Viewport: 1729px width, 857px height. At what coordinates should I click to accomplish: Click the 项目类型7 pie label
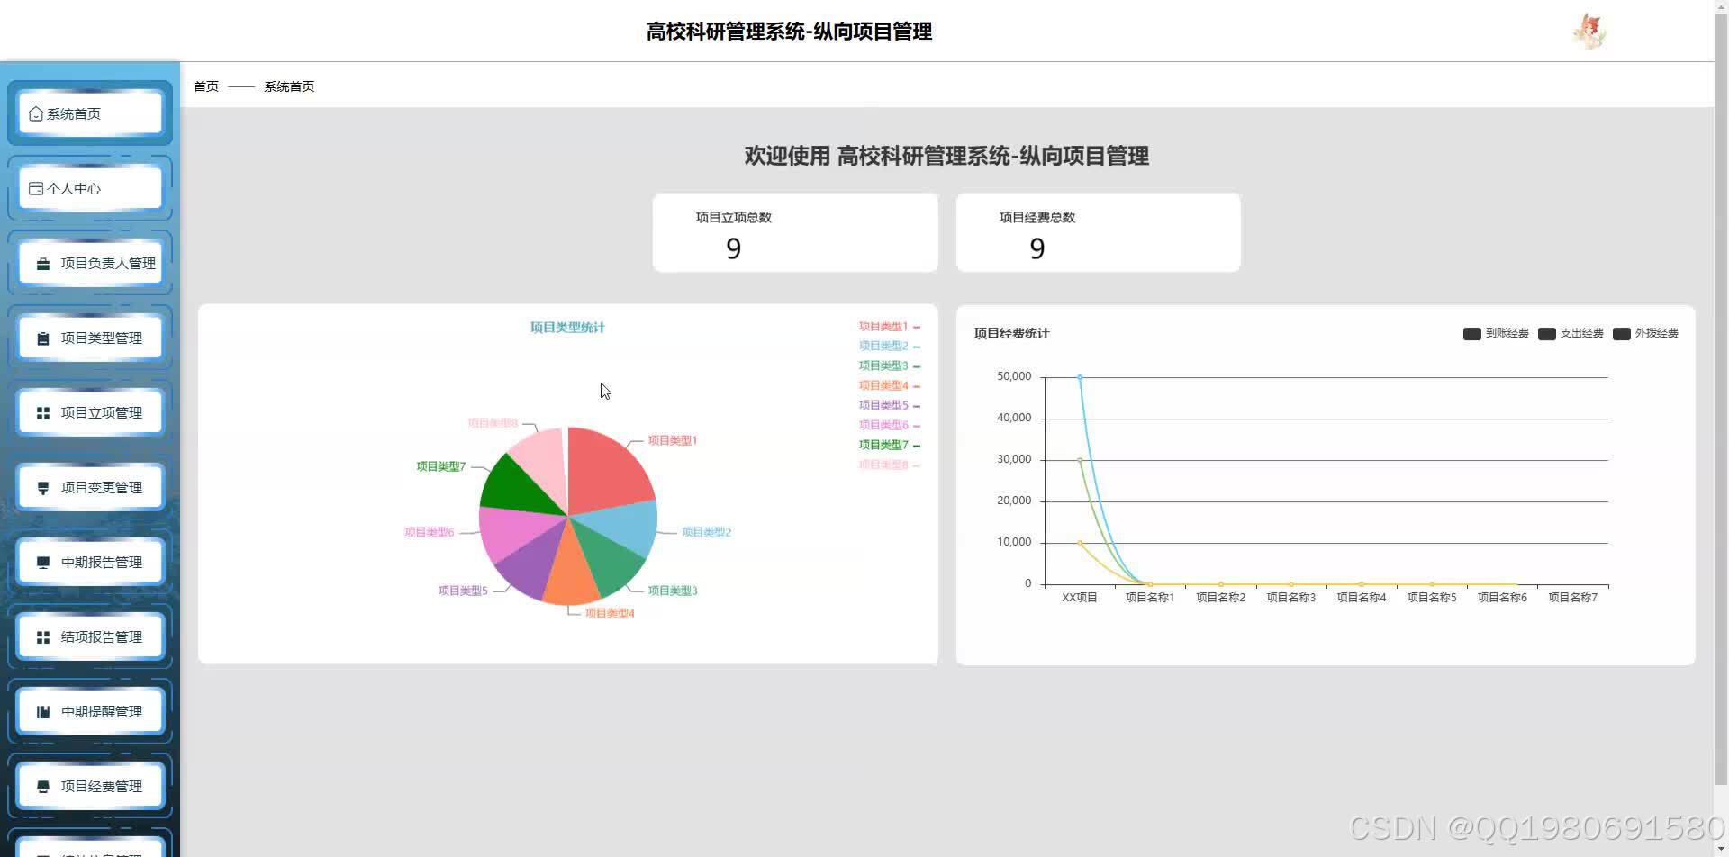(440, 466)
